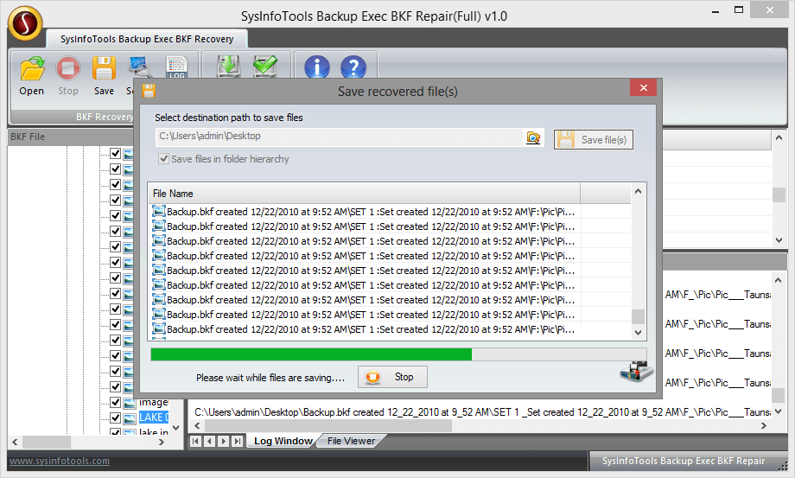The width and height of the screenshot is (795, 478).
Task: Toggle the checkbox beside the image tree item
Action: [x=116, y=402]
